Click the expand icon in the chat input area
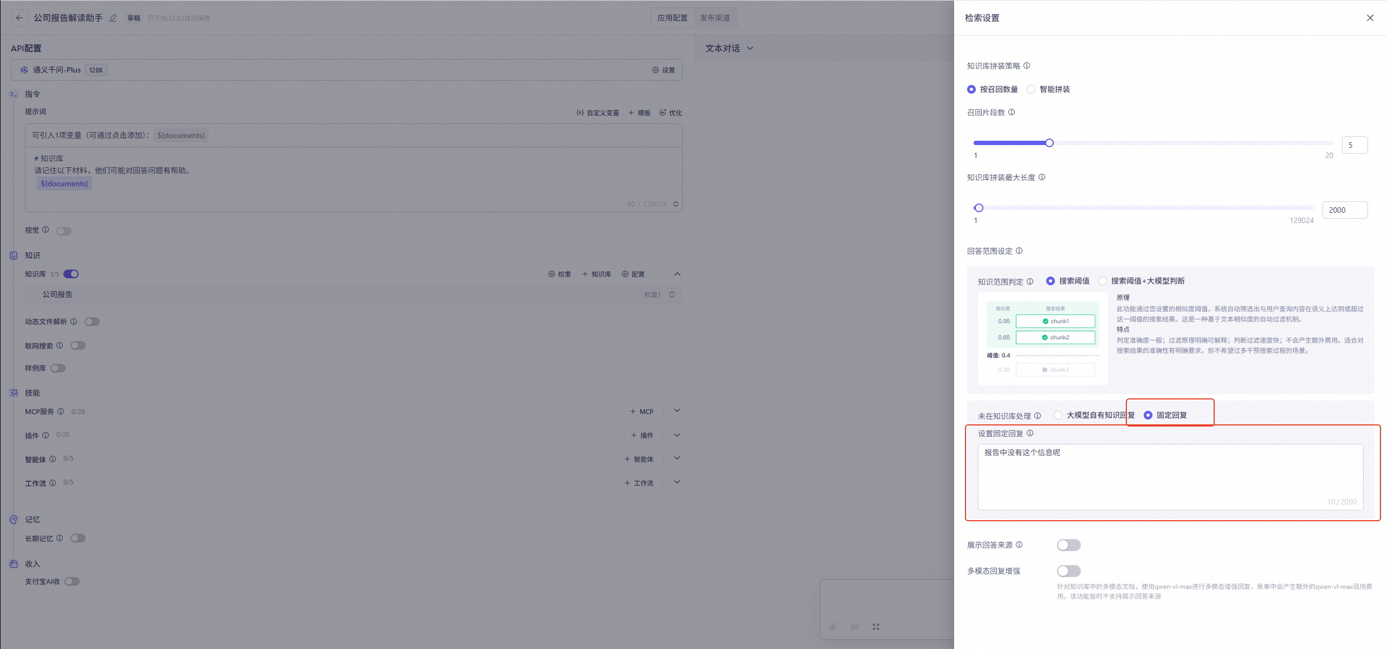Viewport: 1387px width, 649px height. [876, 627]
